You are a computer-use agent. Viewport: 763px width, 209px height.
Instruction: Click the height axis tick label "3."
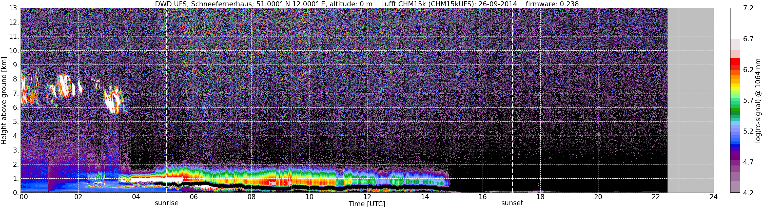pyautogui.click(x=16, y=150)
